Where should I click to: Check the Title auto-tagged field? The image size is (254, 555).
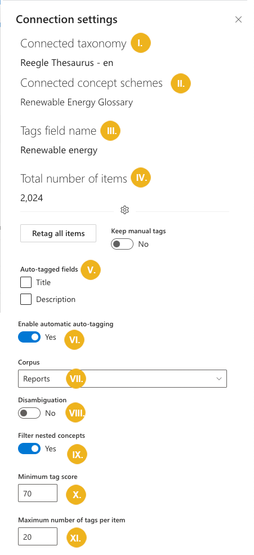point(26,282)
